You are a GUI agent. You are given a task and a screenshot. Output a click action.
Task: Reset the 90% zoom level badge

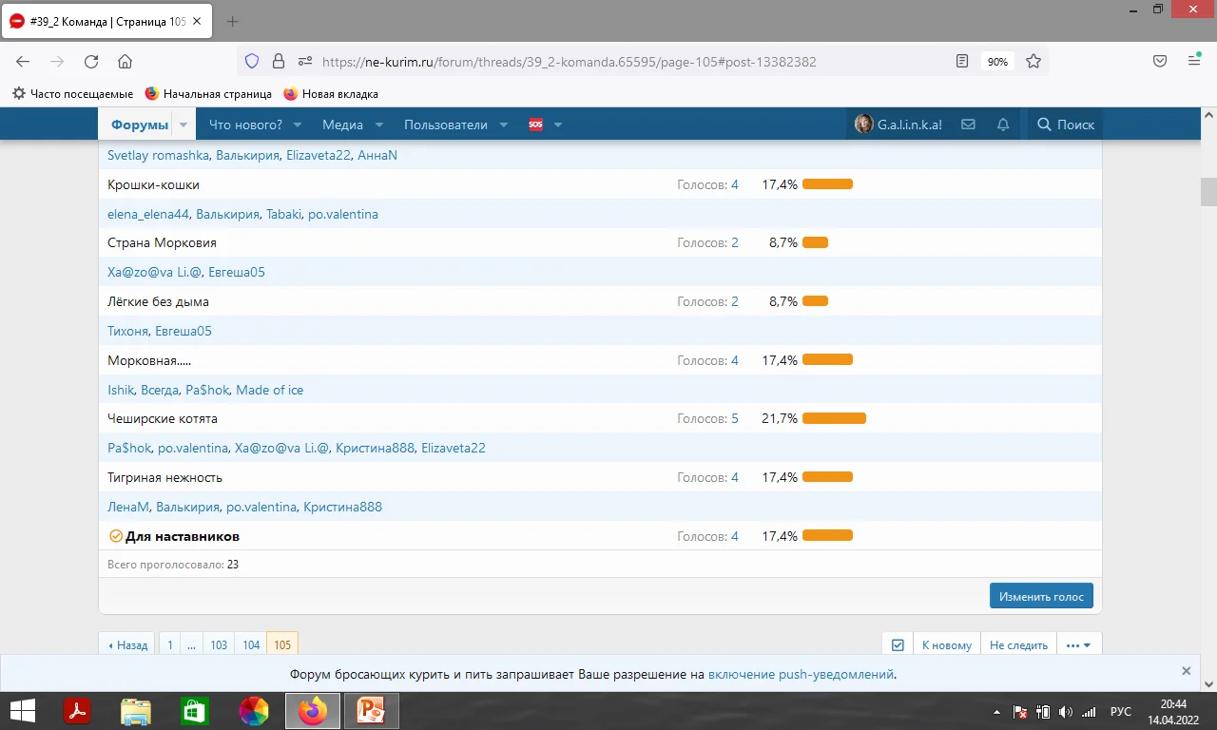[997, 62]
